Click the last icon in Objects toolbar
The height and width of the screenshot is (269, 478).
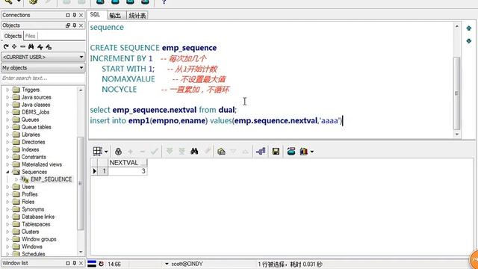pyautogui.click(x=49, y=46)
